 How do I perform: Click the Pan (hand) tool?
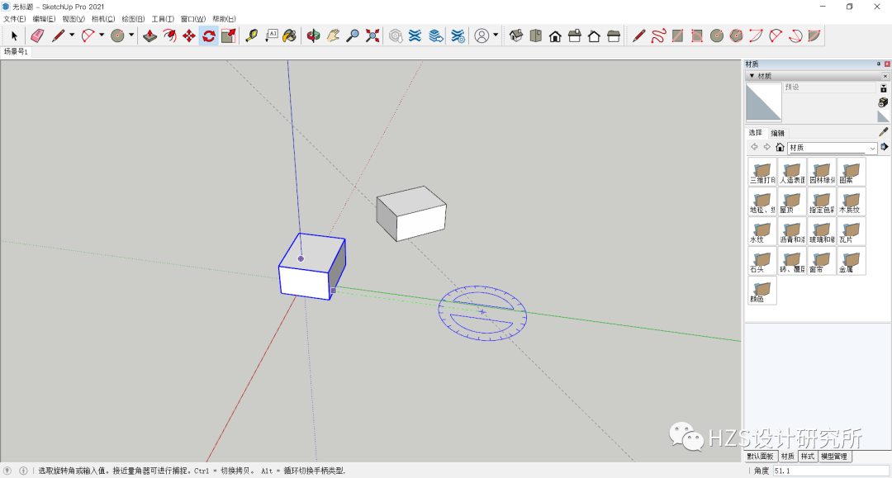point(333,35)
